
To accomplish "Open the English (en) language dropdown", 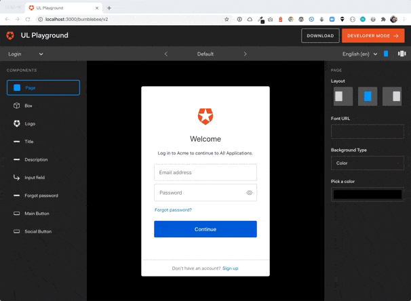I will 359,54.
